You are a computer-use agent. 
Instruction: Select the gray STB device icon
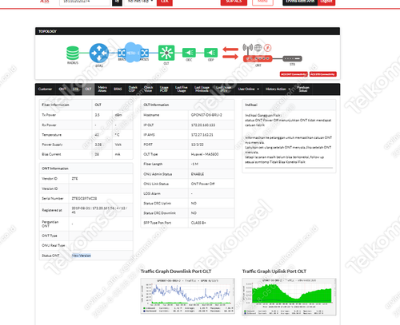point(292,58)
